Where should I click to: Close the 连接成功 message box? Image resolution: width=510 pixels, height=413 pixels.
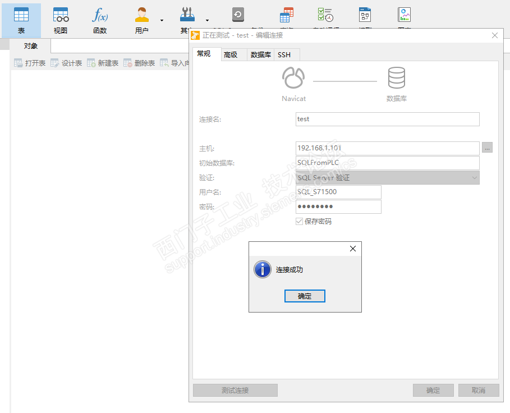coord(352,249)
